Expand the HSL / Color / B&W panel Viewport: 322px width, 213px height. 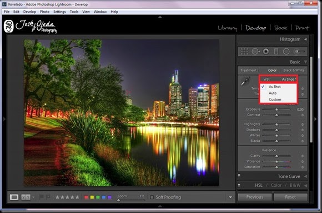point(305,185)
